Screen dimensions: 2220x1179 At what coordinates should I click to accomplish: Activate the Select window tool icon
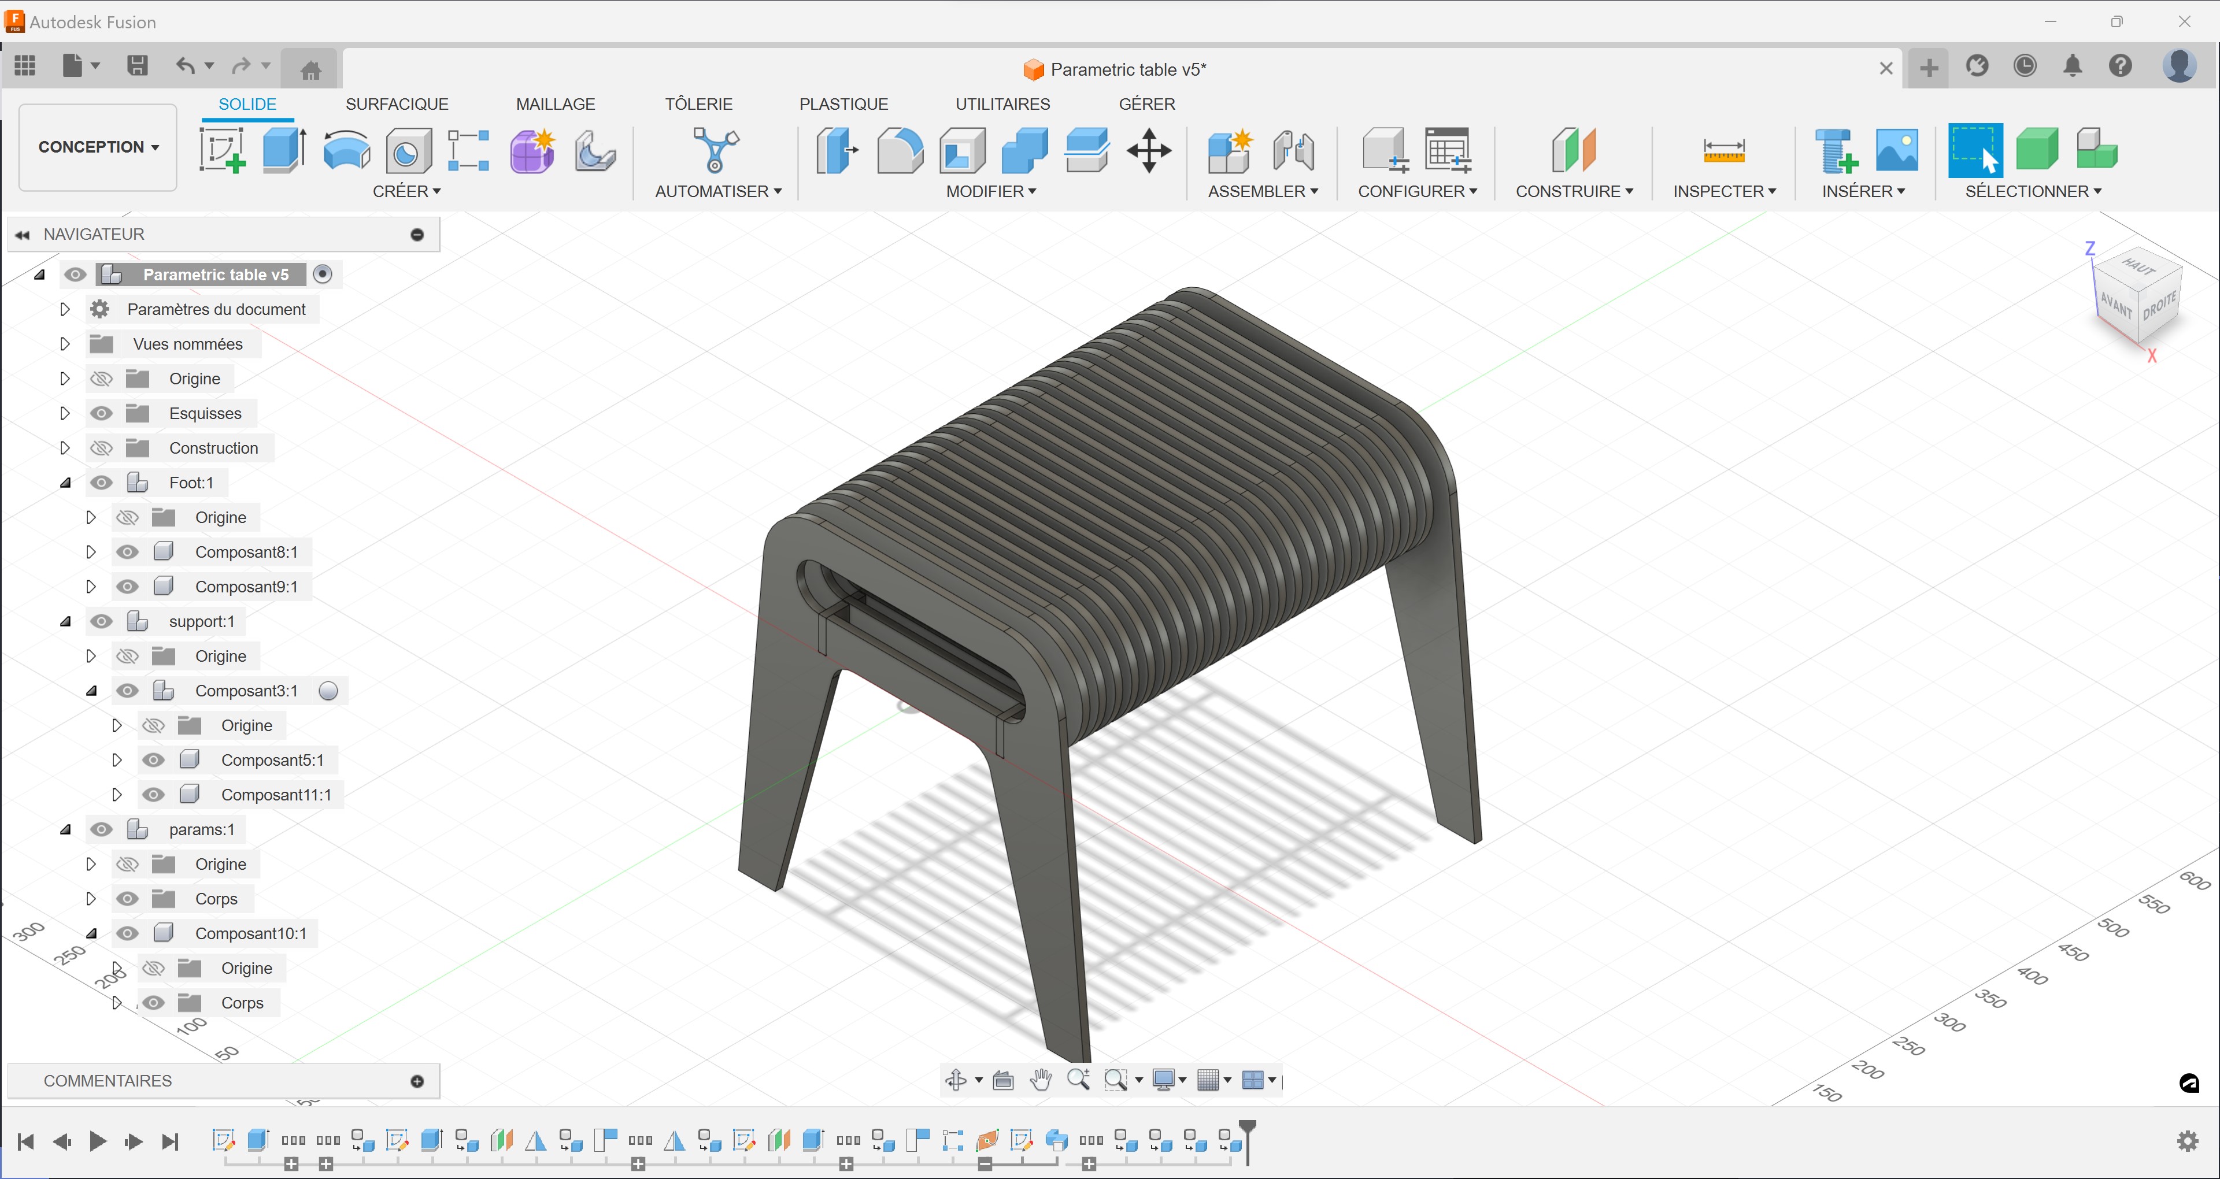[1975, 150]
